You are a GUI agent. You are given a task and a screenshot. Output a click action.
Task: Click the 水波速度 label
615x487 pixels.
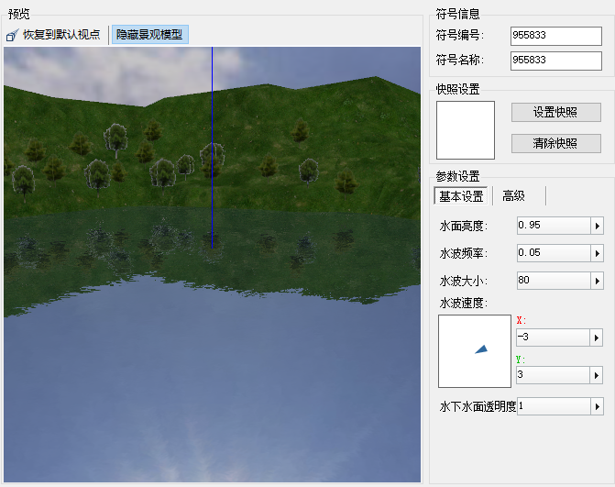(463, 304)
